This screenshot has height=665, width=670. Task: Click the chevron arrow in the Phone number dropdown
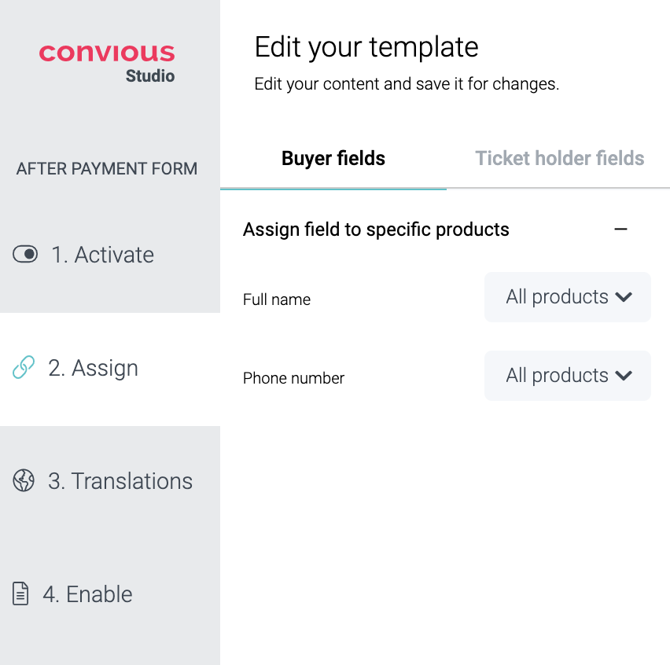(x=624, y=376)
